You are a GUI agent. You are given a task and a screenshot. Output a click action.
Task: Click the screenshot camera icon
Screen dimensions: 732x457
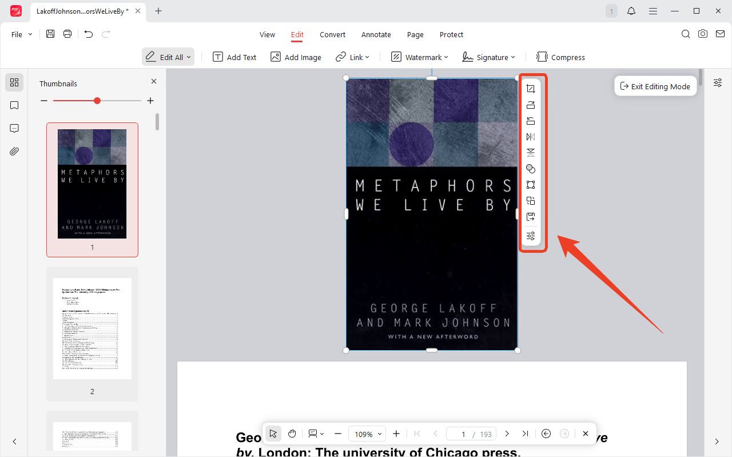pos(703,34)
